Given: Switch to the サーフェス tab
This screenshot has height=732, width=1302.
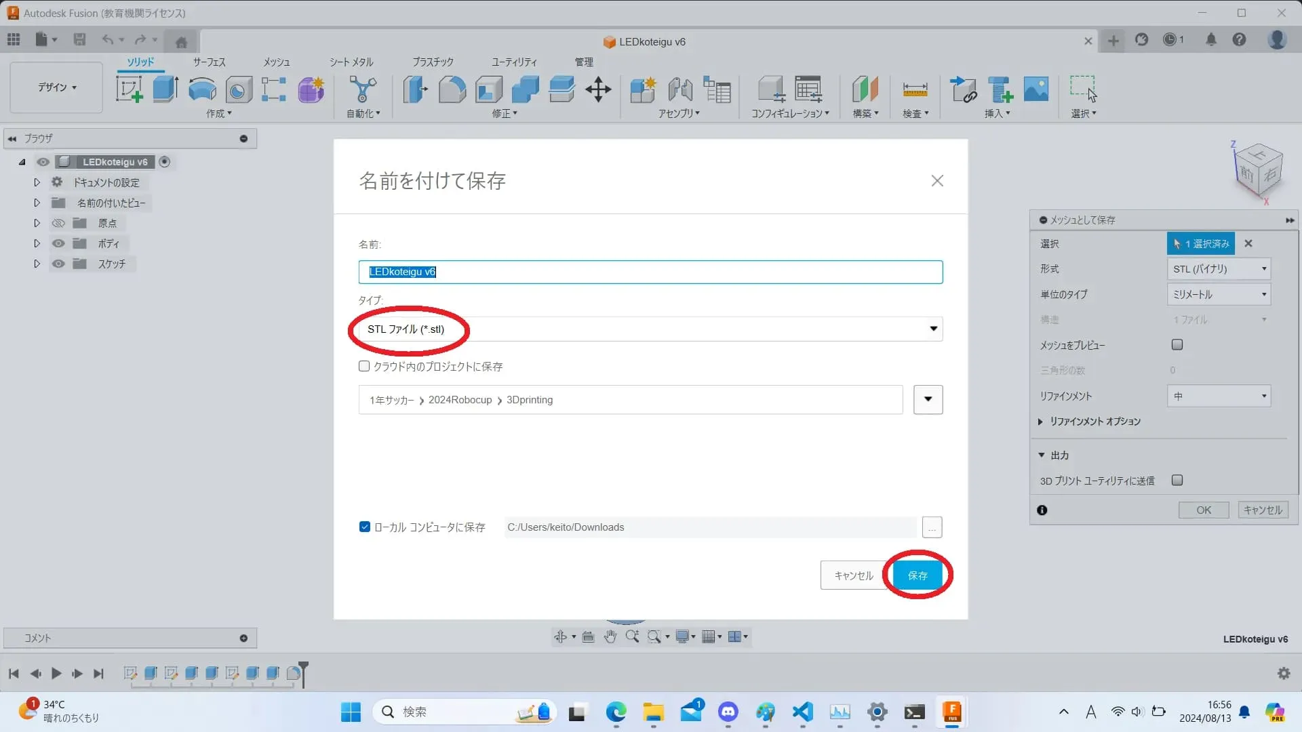Looking at the screenshot, I should (209, 62).
